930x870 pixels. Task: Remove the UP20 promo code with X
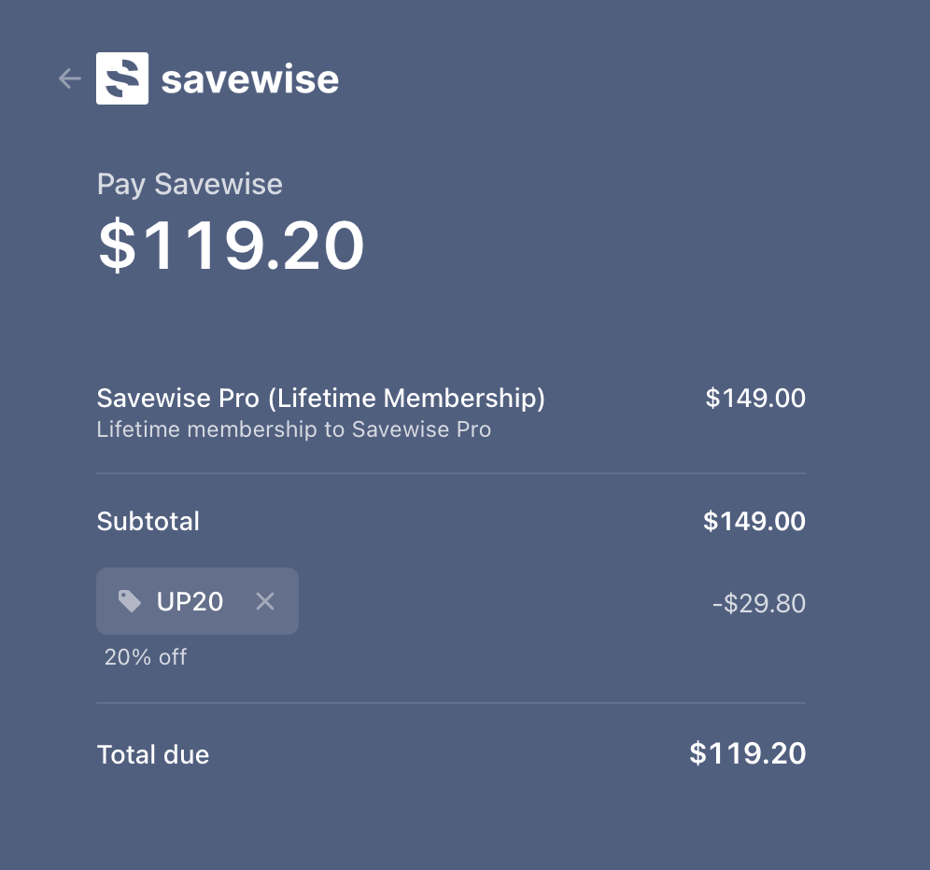[x=265, y=601]
